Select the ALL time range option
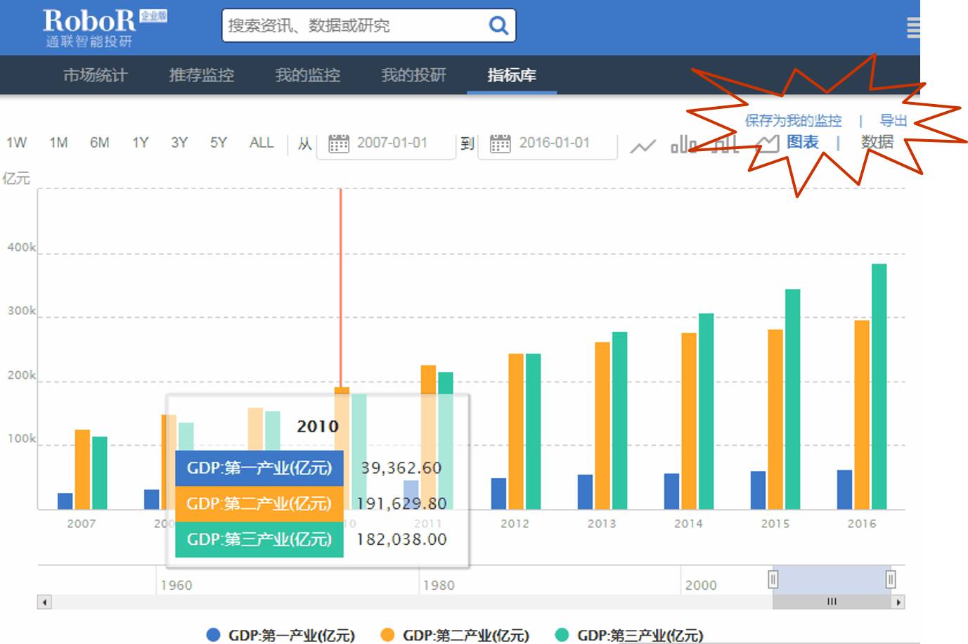The image size is (968, 644). click(x=262, y=143)
